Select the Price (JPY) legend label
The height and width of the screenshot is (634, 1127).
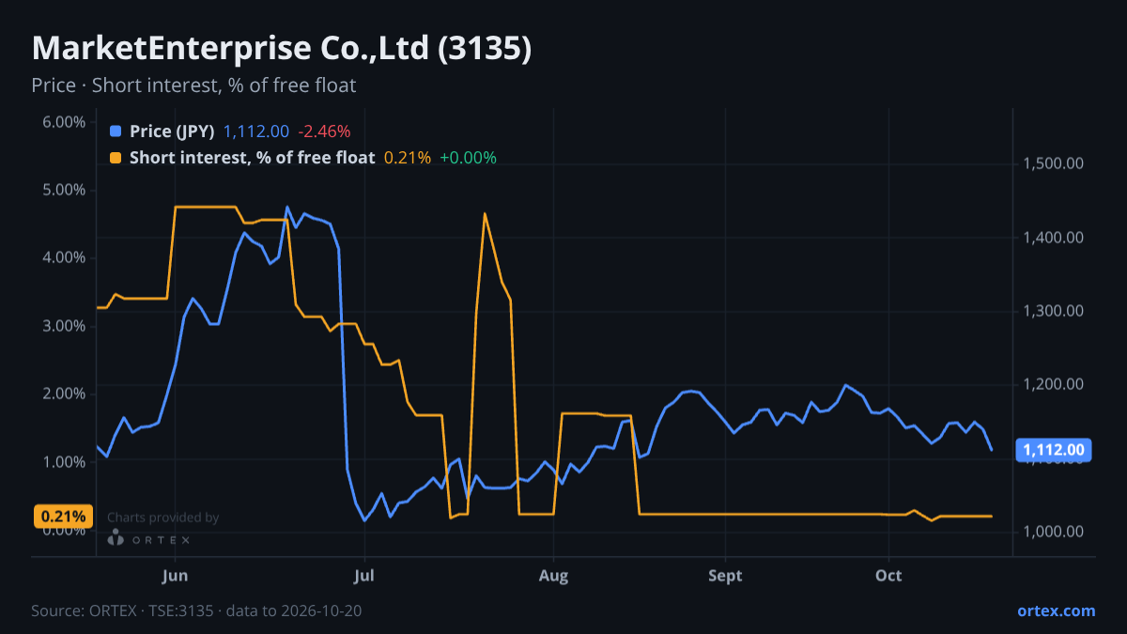tap(172, 131)
